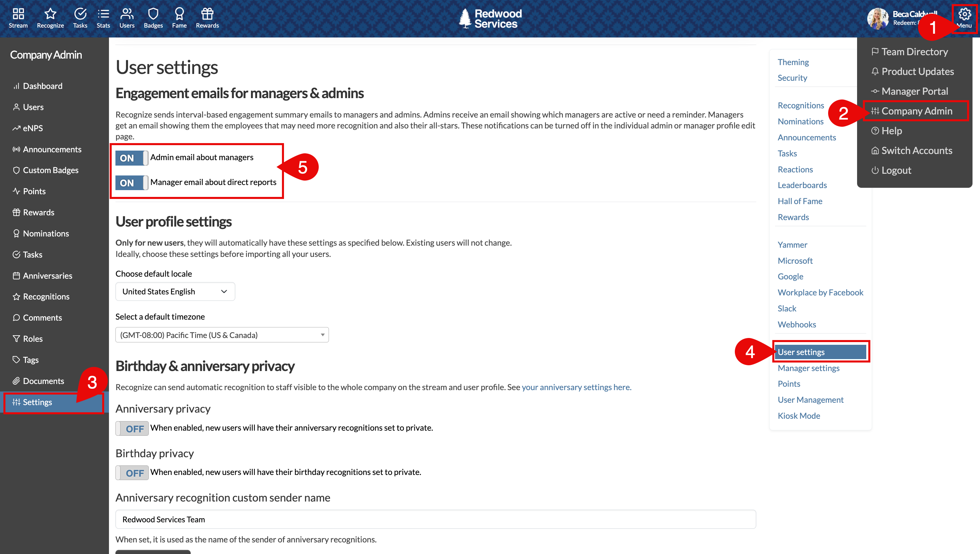The width and height of the screenshot is (980, 554).
Task: Click the anniversary custom sender name field
Action: (436, 519)
